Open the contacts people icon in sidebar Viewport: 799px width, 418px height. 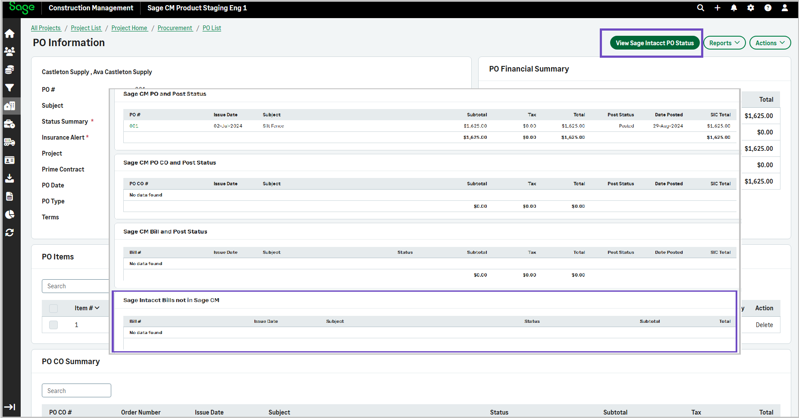click(9, 52)
